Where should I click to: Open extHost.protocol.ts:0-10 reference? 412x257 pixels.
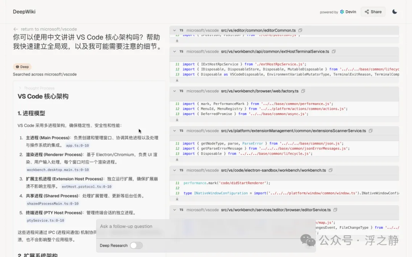(x=87, y=187)
